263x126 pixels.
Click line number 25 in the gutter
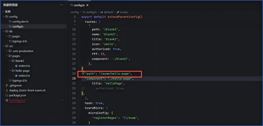(74, 103)
